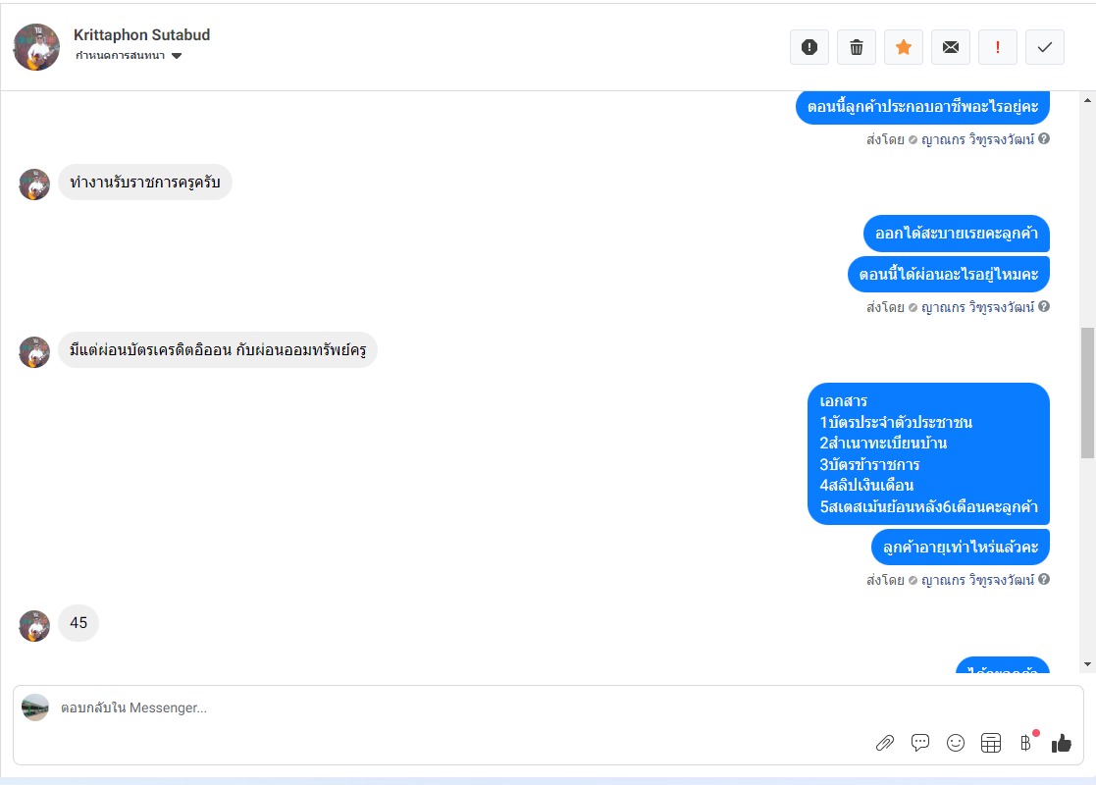Star this conversation with orange star icon
The height and width of the screenshot is (785, 1096).
(x=904, y=47)
